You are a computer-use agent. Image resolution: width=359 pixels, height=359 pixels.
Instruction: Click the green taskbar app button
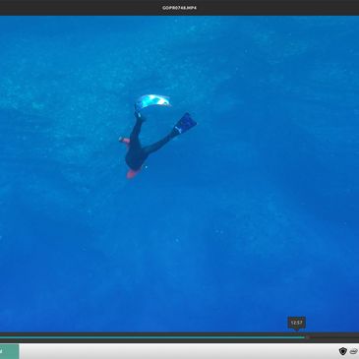[9, 351]
